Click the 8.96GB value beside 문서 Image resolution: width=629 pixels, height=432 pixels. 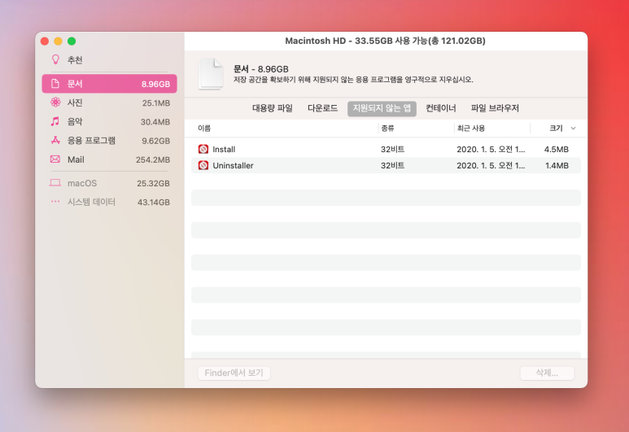155,85
